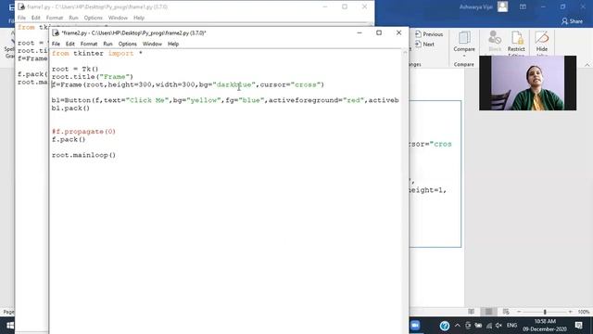Switch to Read Mode view in Word

pyautogui.click(x=471, y=312)
